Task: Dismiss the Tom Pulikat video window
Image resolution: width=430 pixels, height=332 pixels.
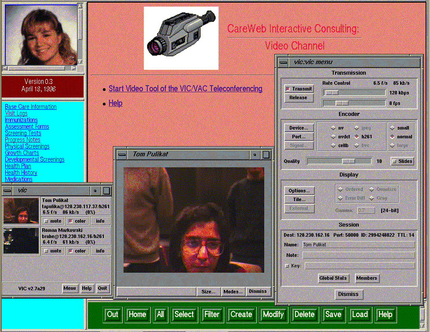Action: point(258,292)
